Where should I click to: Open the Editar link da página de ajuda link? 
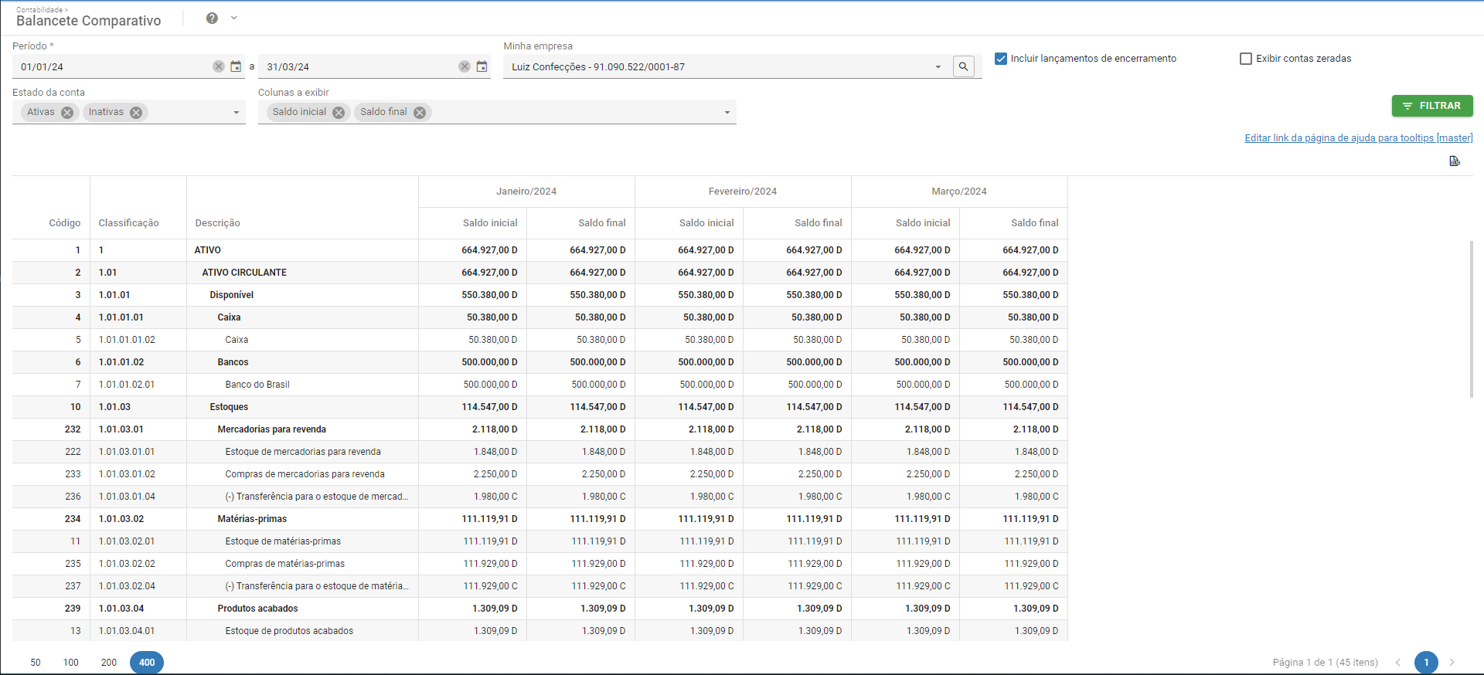[x=1358, y=138]
